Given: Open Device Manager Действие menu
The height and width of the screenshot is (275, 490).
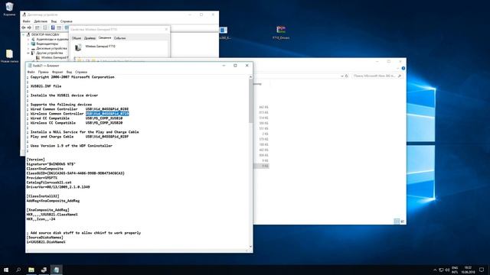Looking at the screenshot, I should pos(41,21).
